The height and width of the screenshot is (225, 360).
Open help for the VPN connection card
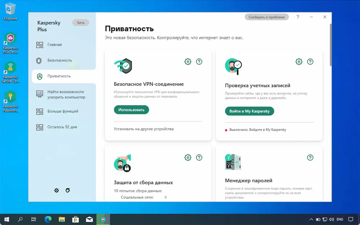pyautogui.click(x=199, y=62)
